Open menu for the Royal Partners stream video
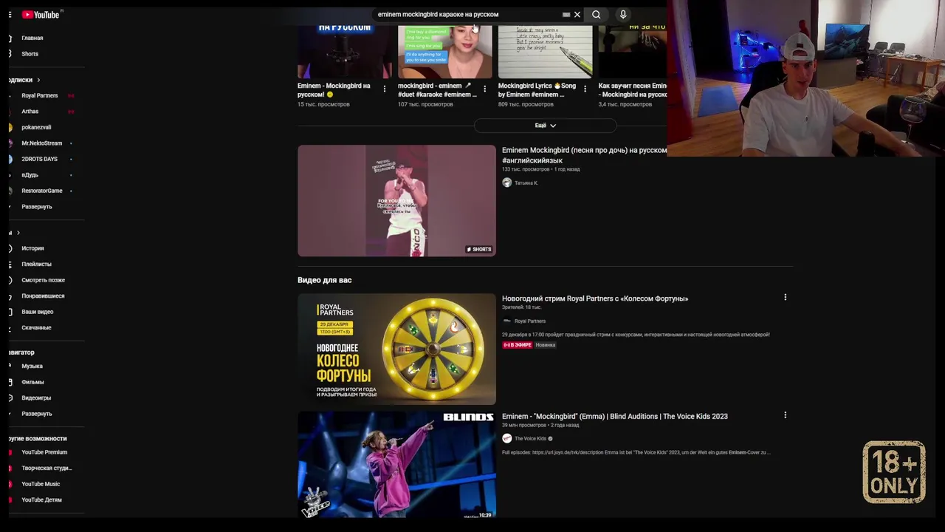The width and height of the screenshot is (945, 532). pos(785,297)
